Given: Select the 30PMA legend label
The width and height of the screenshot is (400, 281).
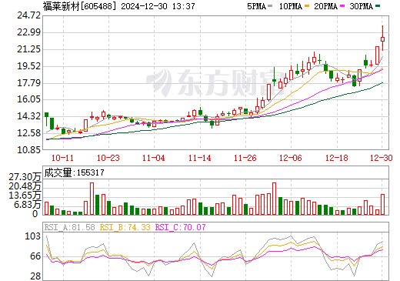Looking at the screenshot, I should click(361, 6).
